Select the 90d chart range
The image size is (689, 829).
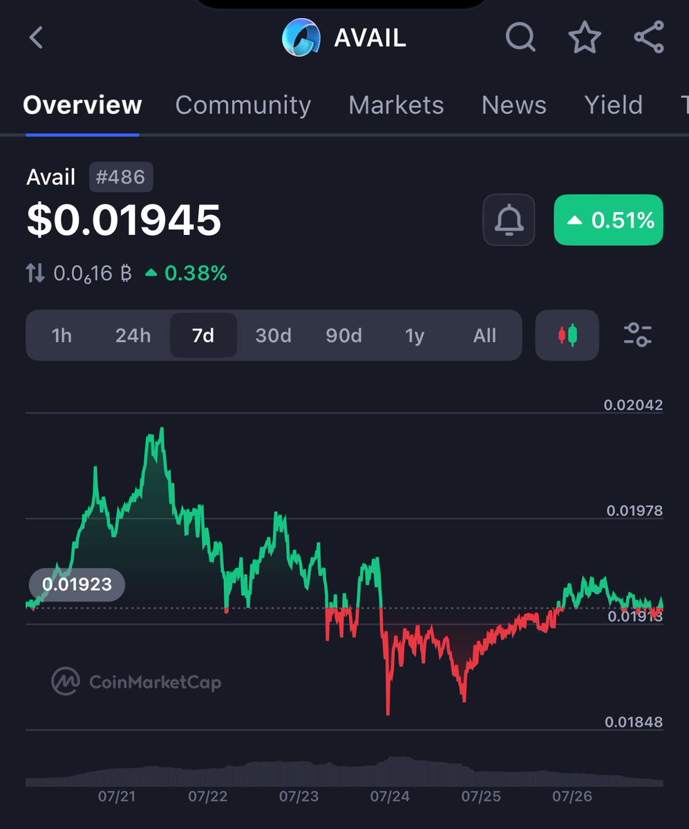(344, 336)
